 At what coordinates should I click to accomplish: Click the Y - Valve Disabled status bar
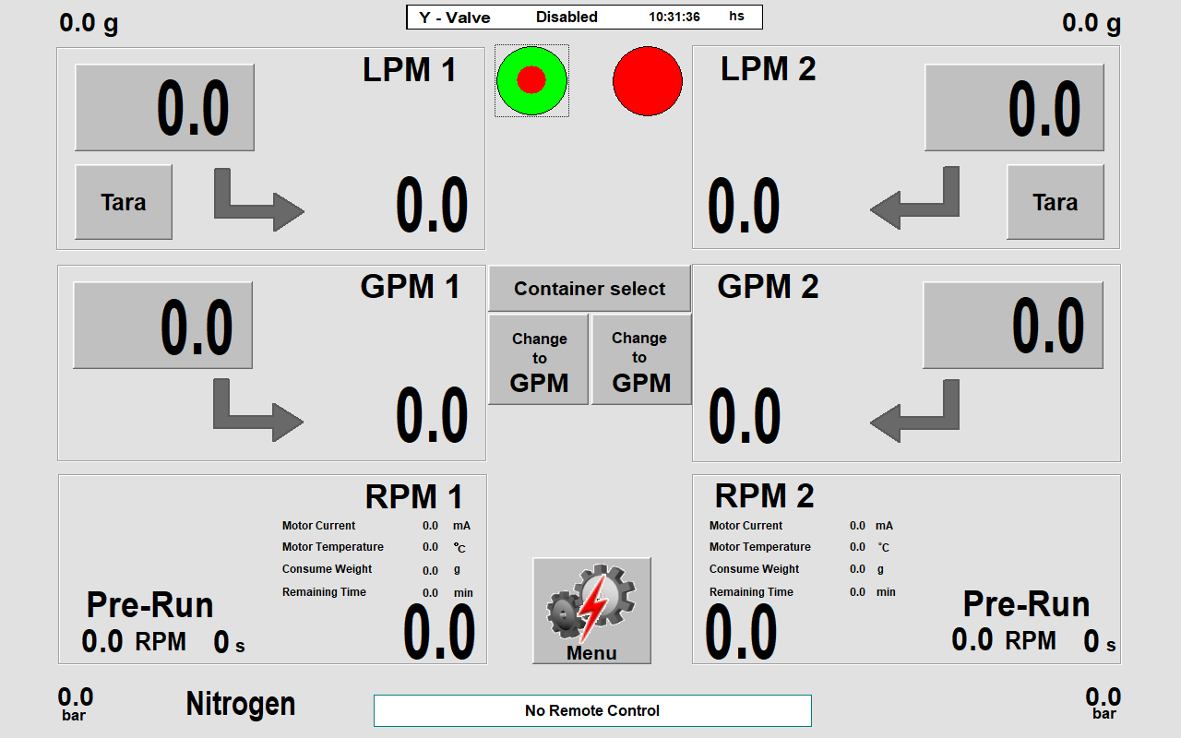click(x=584, y=18)
